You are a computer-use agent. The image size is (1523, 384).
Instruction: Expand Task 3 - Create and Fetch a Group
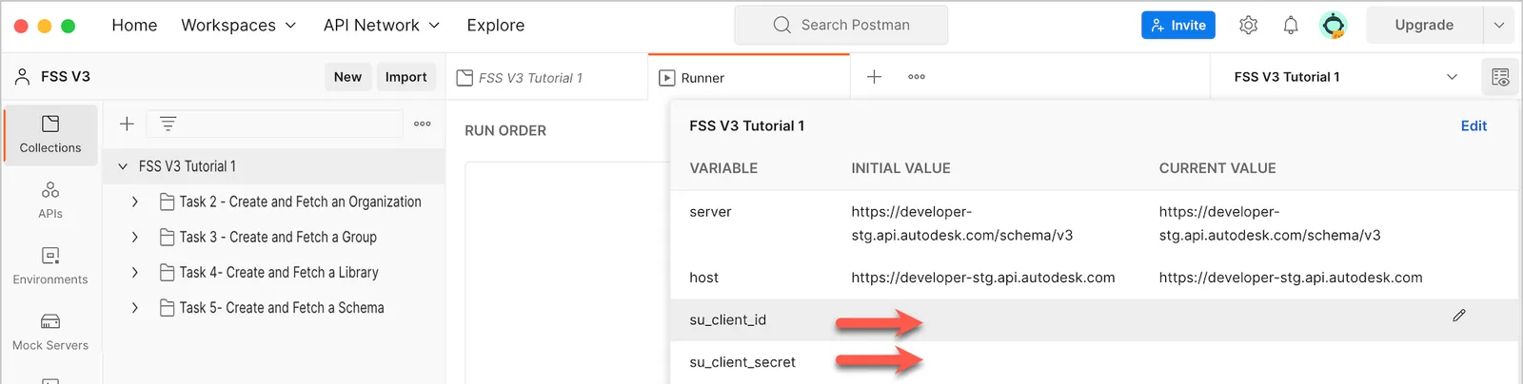click(x=135, y=237)
